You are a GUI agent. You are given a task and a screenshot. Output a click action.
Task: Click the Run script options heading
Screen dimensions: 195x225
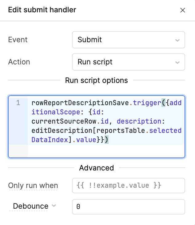tap(97, 80)
